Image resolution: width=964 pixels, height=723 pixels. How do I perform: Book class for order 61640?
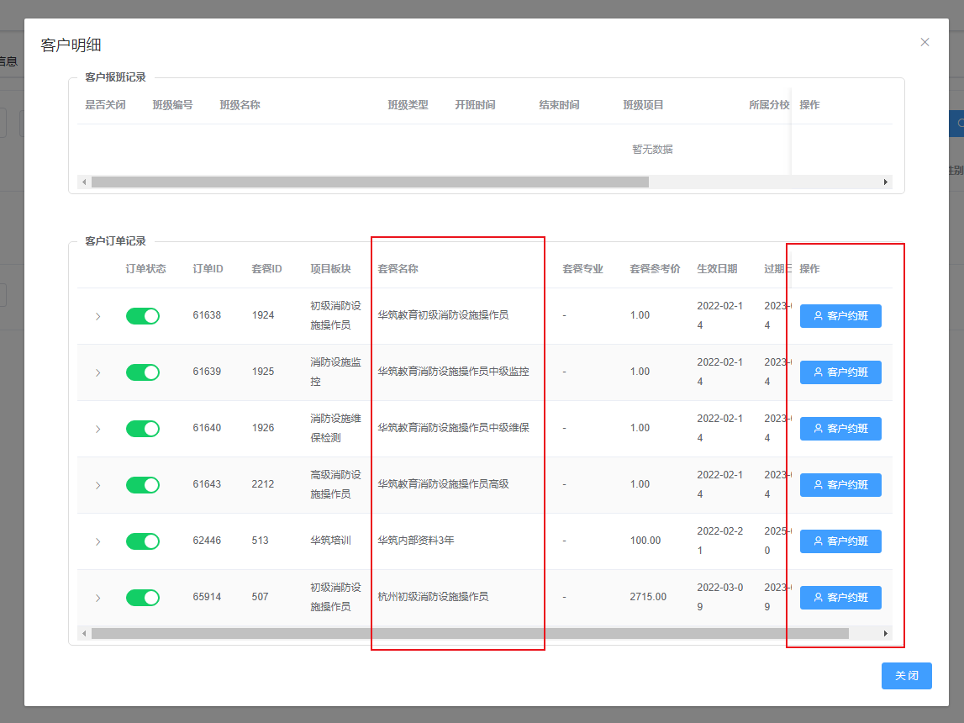click(x=840, y=429)
